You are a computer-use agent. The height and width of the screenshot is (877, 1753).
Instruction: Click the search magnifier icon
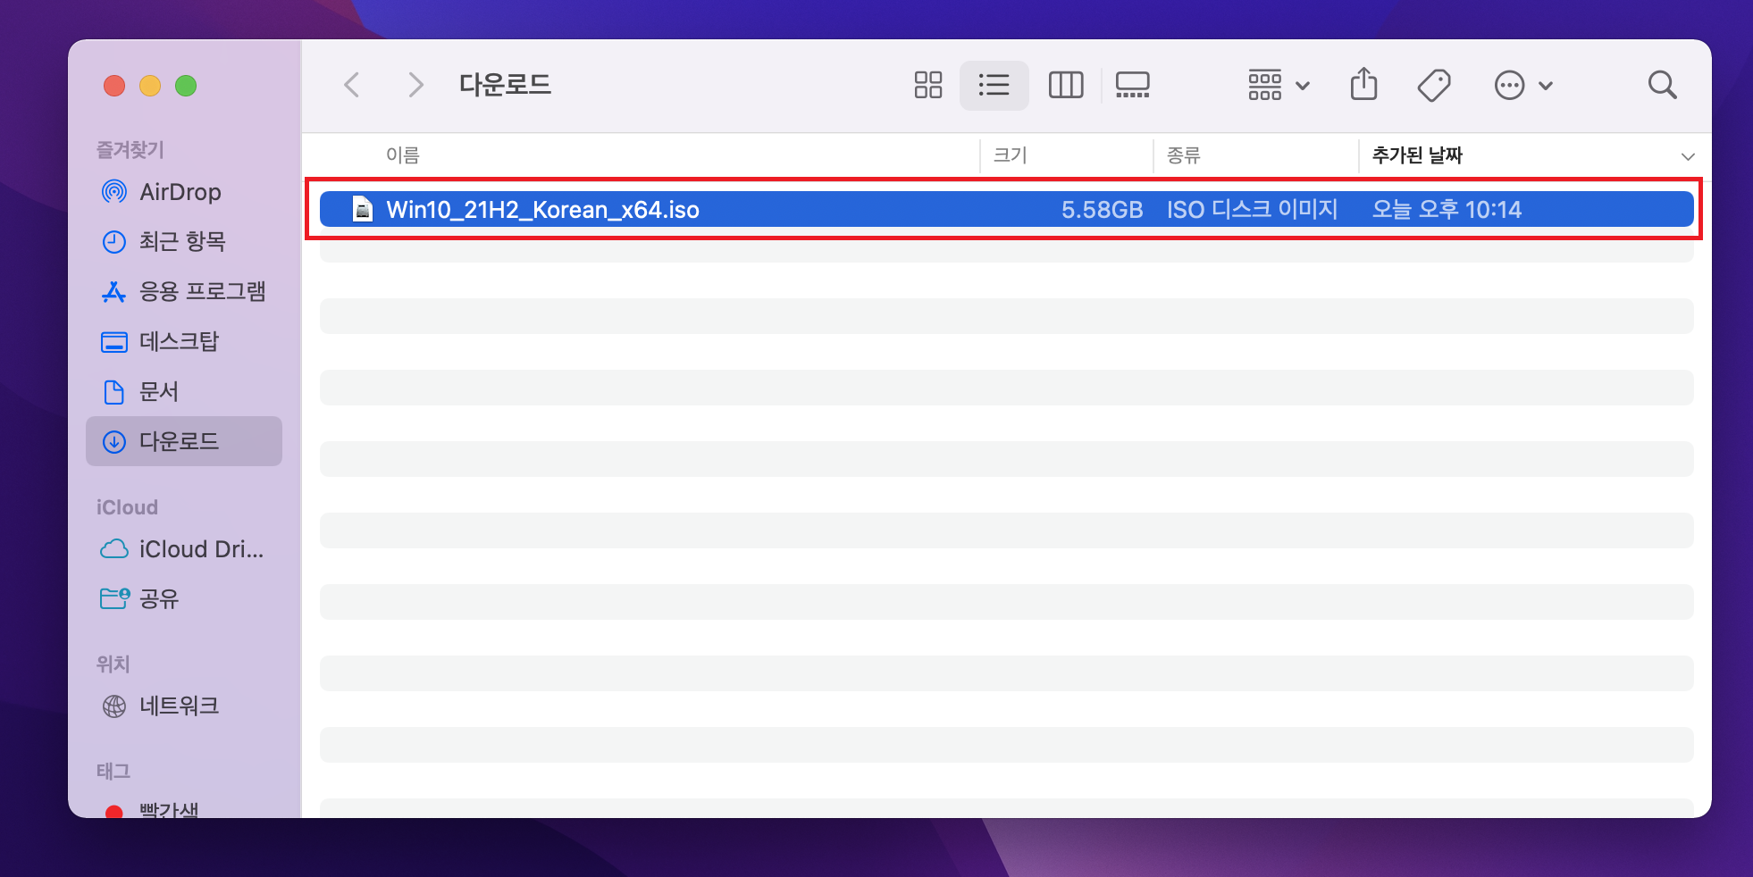(1662, 85)
